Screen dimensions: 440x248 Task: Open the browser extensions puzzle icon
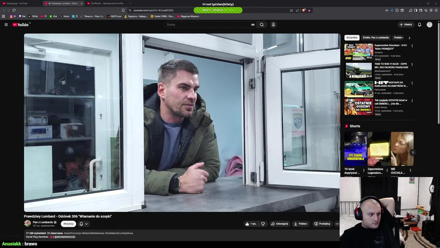tap(397, 10)
